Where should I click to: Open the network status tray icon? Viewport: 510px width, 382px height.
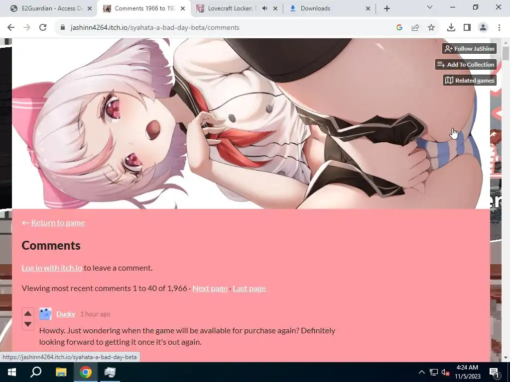[434, 372]
